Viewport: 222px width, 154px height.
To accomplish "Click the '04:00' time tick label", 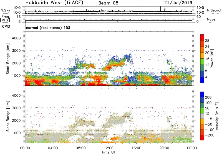I will click(x=53, y=148).
